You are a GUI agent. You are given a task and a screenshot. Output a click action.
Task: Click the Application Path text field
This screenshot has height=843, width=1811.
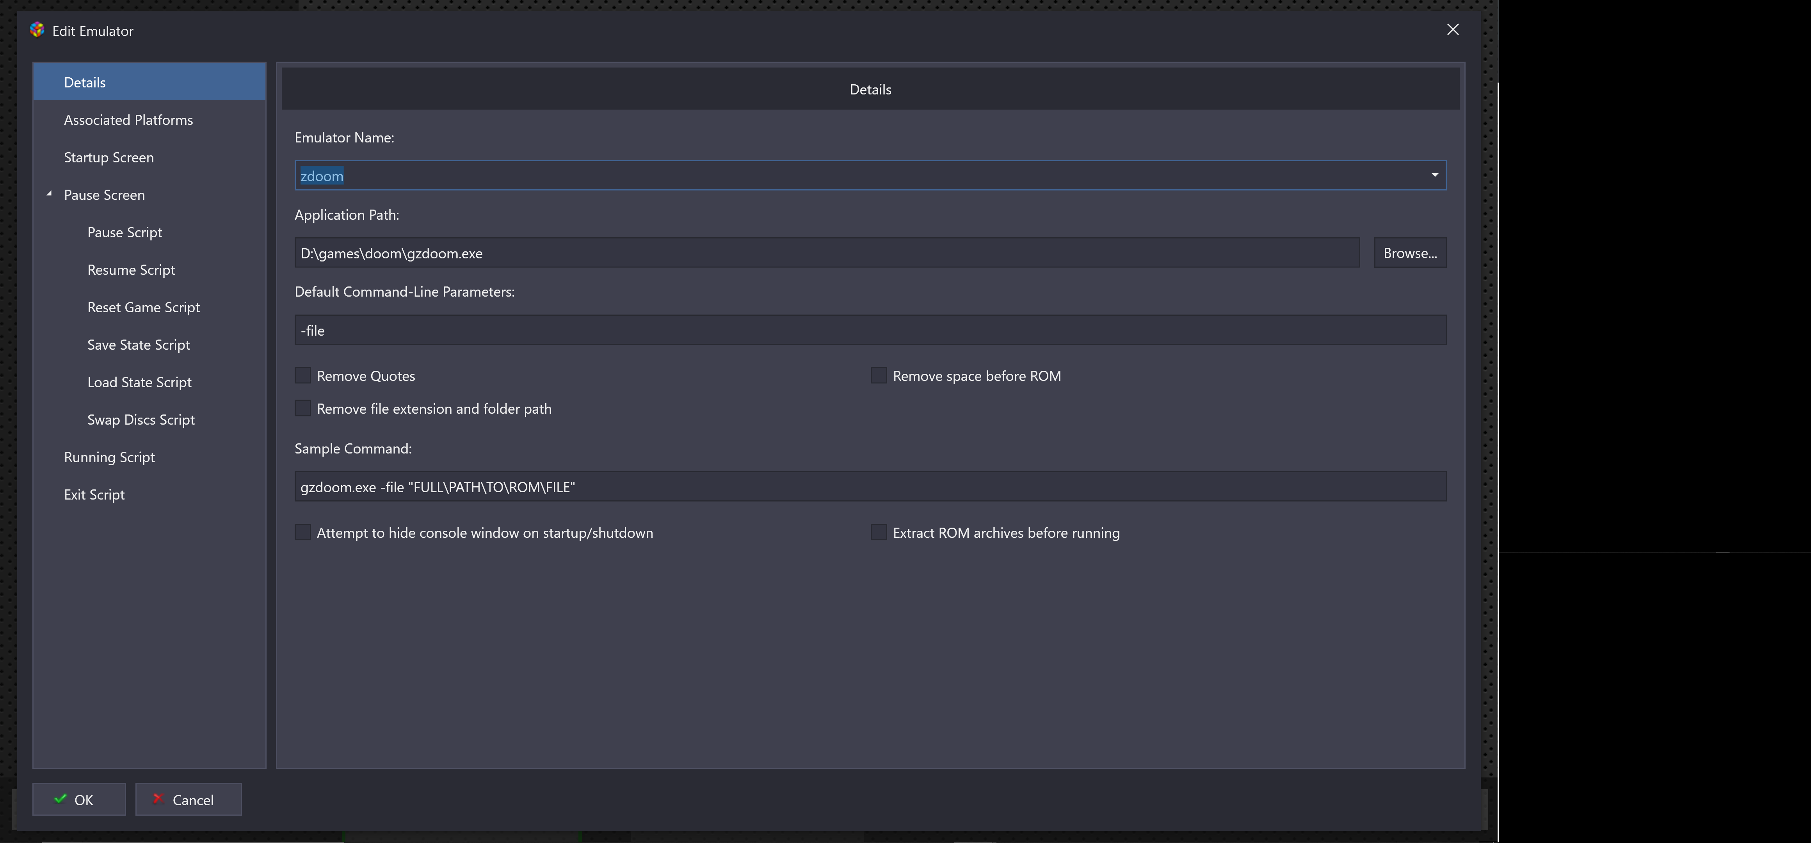[x=827, y=253]
